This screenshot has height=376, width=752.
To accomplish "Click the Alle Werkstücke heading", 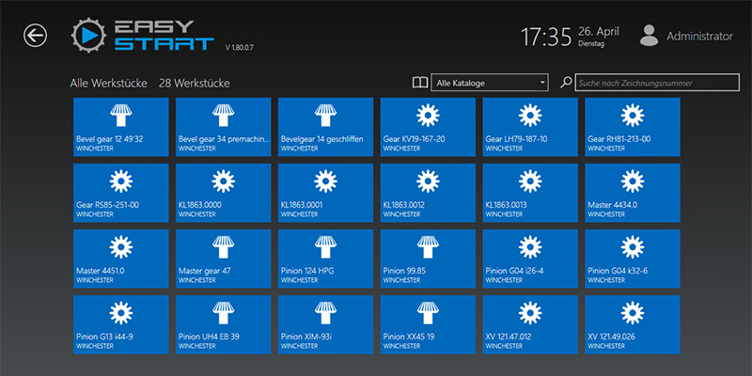I will pos(108,83).
